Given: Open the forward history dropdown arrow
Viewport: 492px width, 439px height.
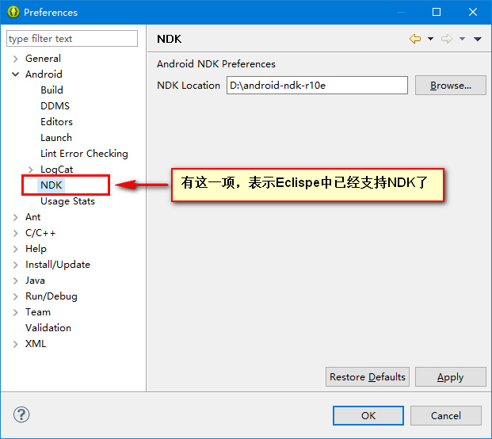Looking at the screenshot, I should click(462, 39).
